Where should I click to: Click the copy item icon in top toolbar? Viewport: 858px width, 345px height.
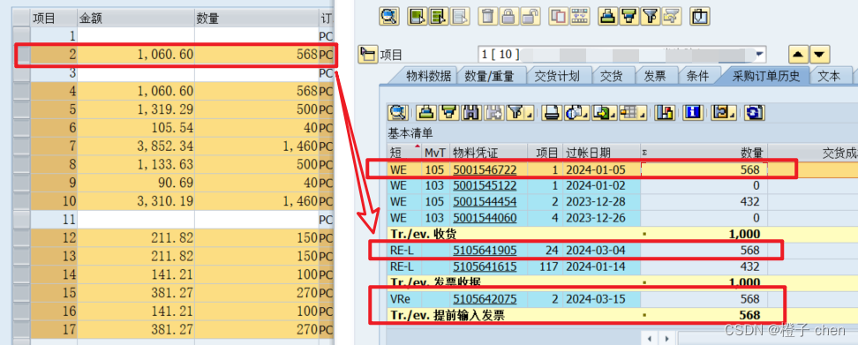[x=558, y=17]
